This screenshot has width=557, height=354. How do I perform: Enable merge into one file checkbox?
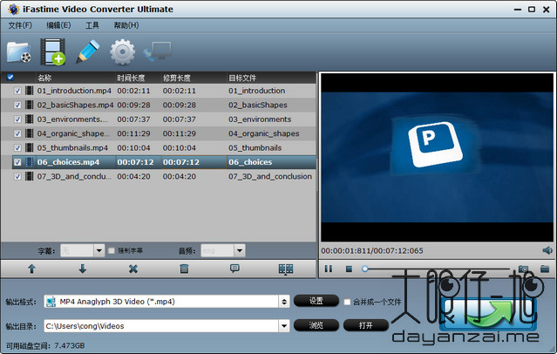tap(347, 302)
